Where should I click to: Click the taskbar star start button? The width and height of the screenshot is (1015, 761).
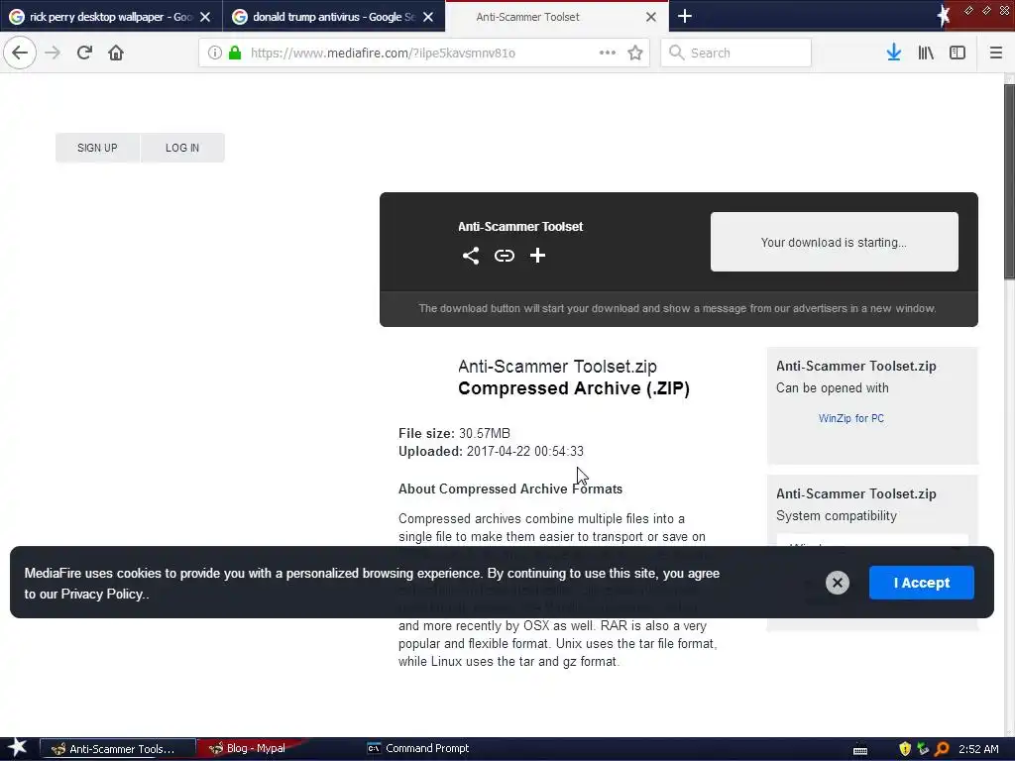18,748
